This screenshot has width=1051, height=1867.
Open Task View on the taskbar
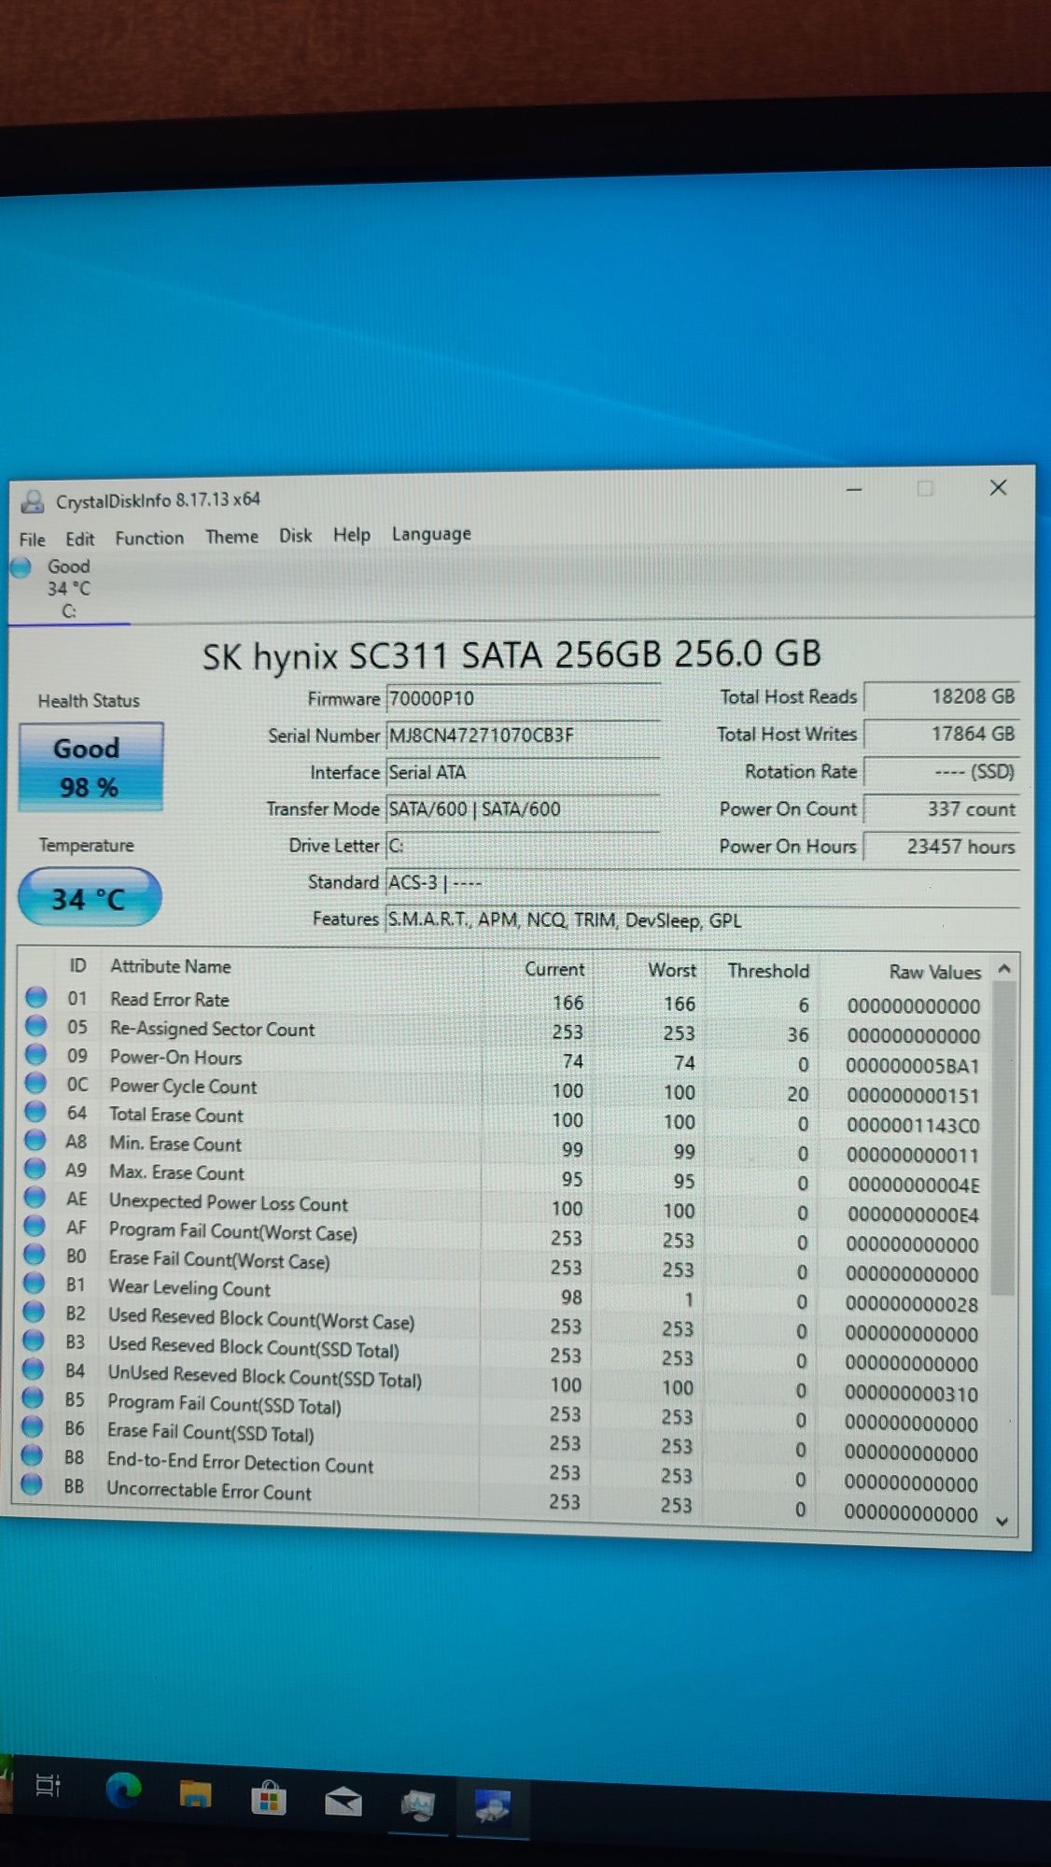tap(48, 1786)
